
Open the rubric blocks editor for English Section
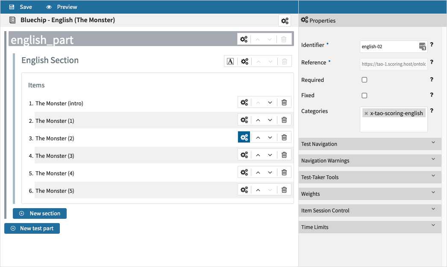click(x=230, y=61)
